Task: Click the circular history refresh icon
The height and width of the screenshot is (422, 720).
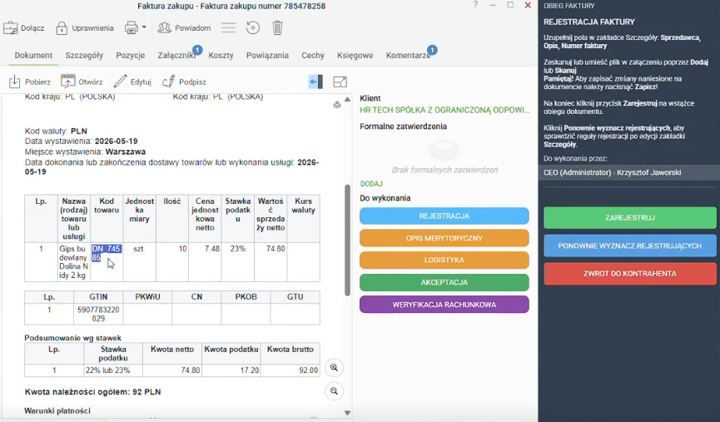Action: click(x=252, y=28)
